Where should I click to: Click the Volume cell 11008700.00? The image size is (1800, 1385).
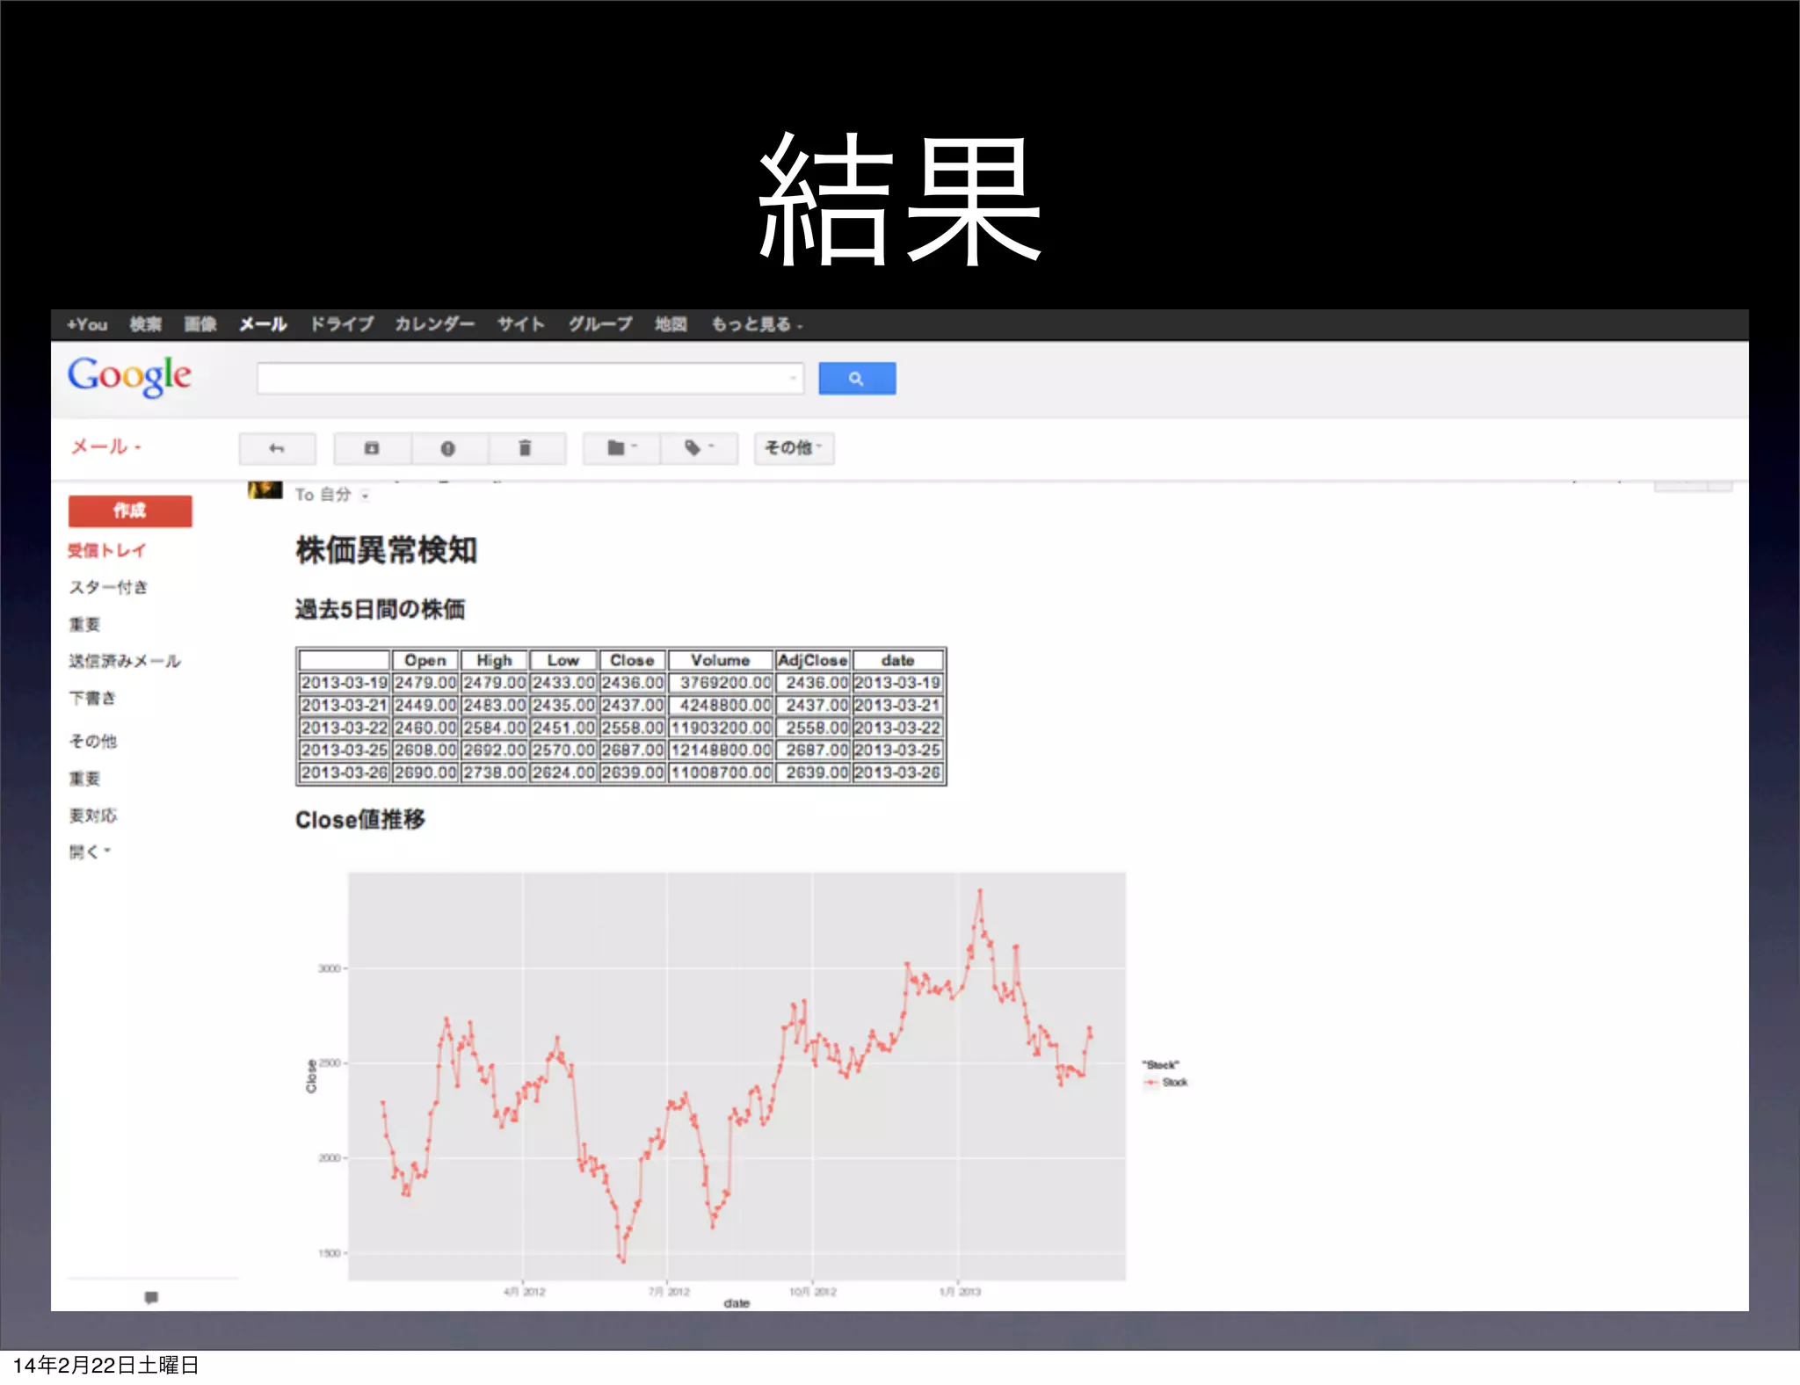[721, 772]
